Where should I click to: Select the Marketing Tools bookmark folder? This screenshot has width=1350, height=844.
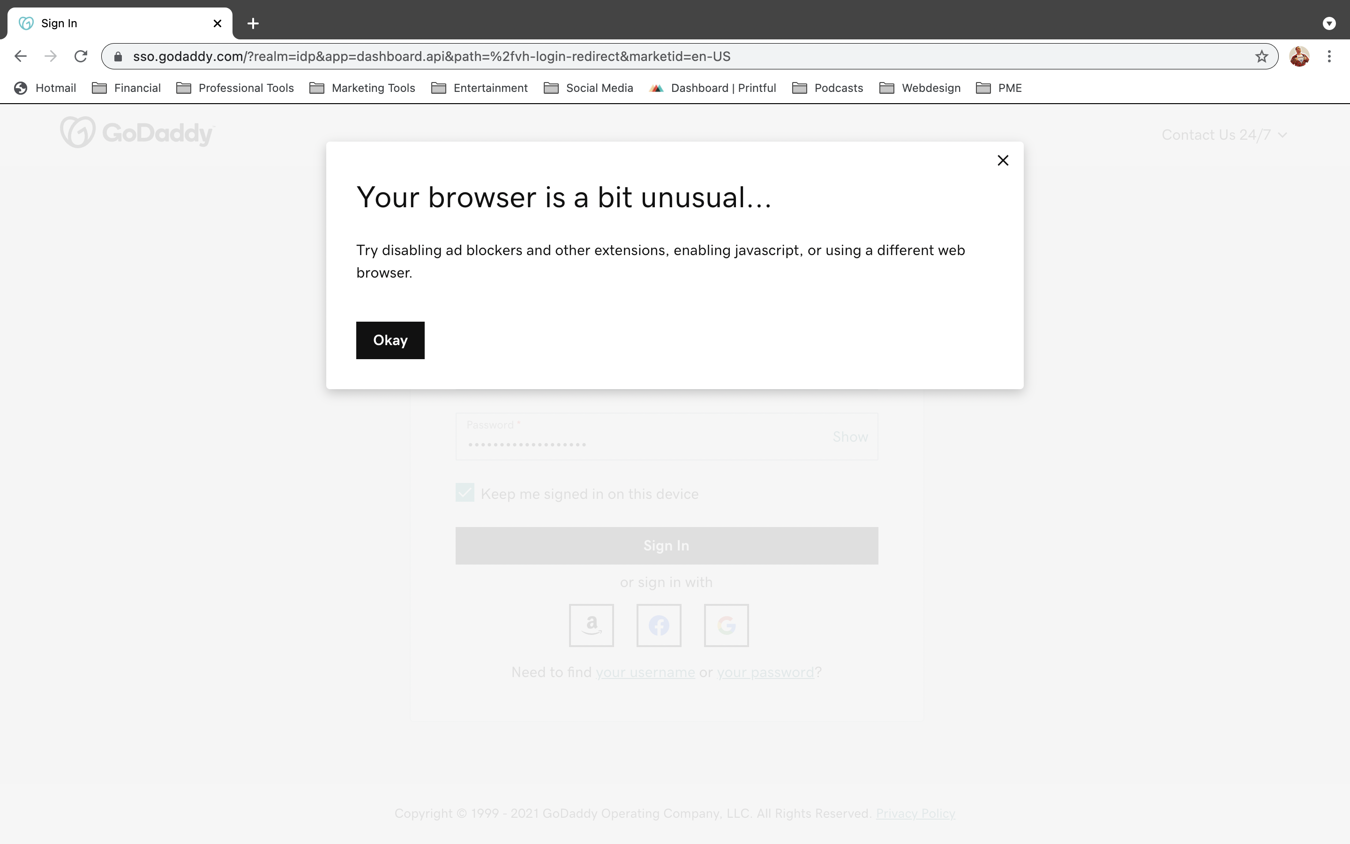[x=372, y=88]
